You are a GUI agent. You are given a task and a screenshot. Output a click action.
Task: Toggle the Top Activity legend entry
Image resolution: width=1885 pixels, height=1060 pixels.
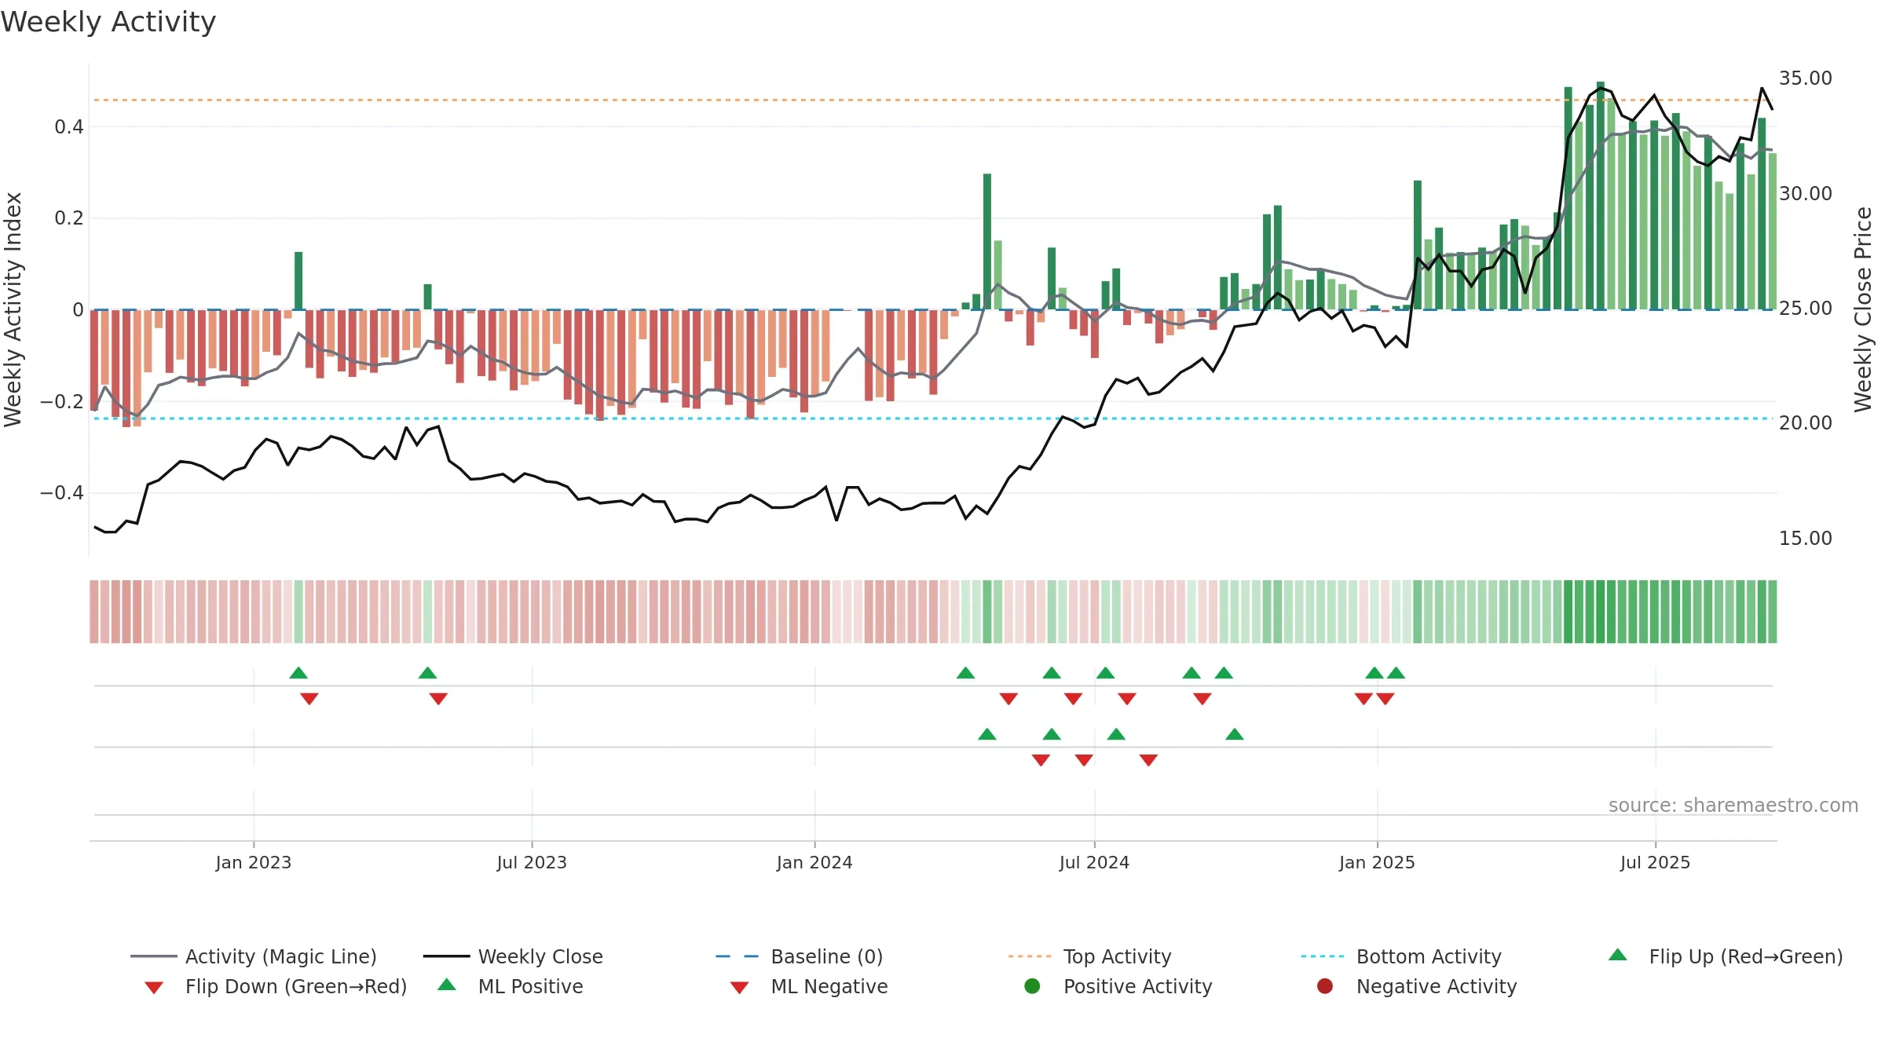(x=1090, y=956)
